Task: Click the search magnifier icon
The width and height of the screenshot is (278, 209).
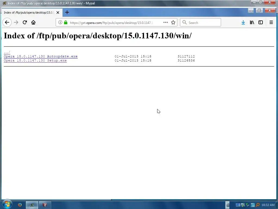Action: [x=185, y=22]
